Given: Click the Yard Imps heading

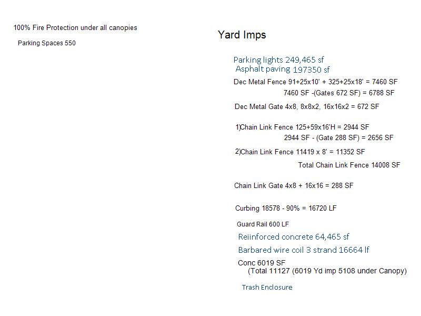Looking at the screenshot, I should [242, 35].
